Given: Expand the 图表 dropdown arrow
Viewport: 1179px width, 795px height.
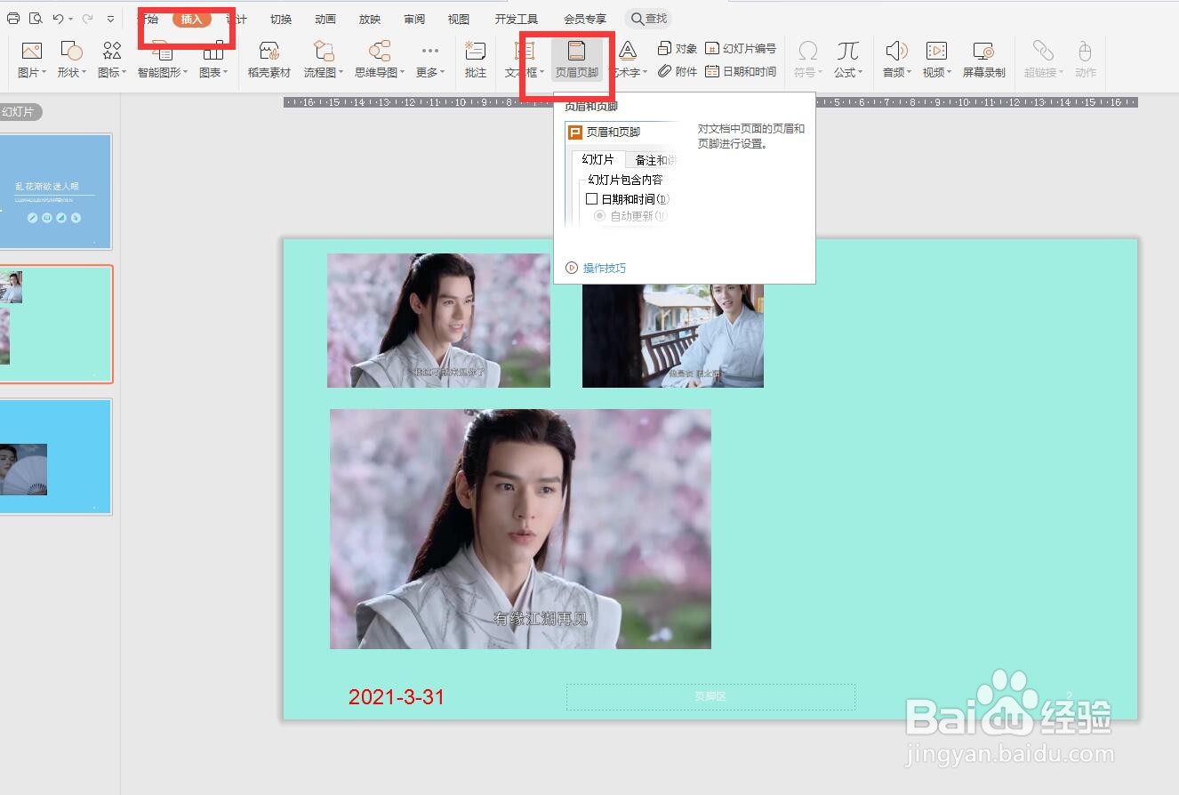Looking at the screenshot, I should tap(225, 73).
